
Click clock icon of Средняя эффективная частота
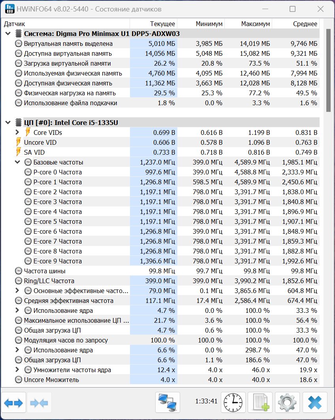(19, 301)
